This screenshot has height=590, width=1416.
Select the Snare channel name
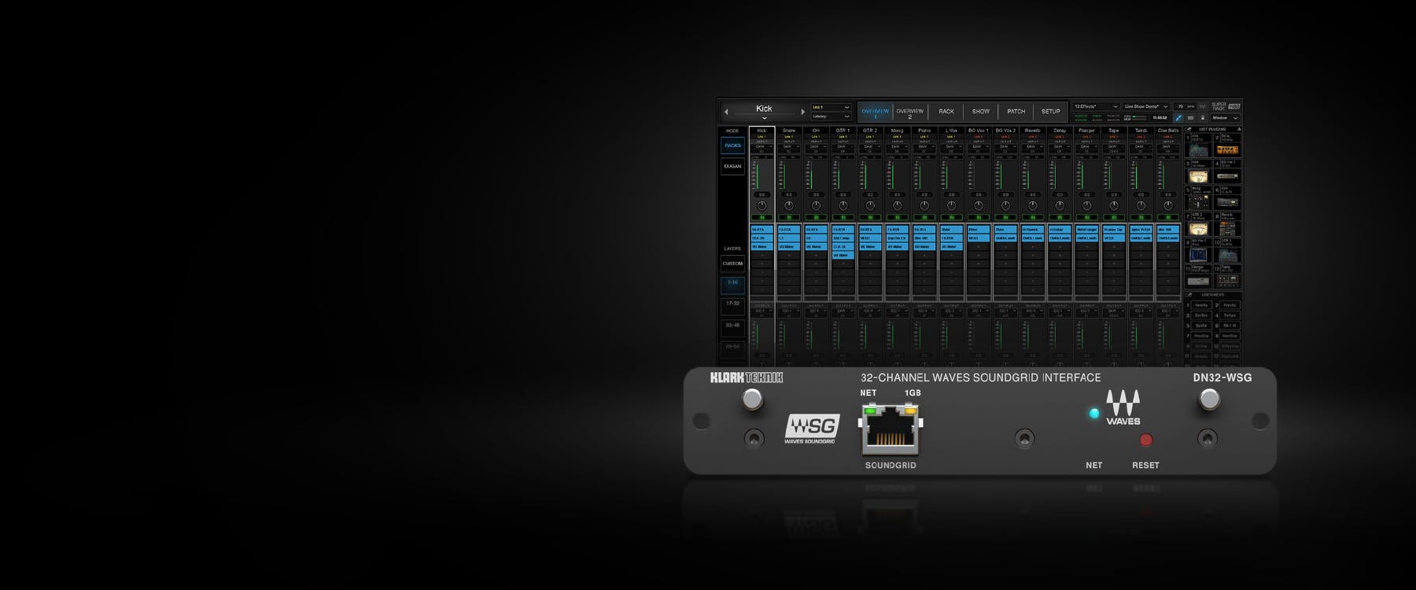point(789,131)
